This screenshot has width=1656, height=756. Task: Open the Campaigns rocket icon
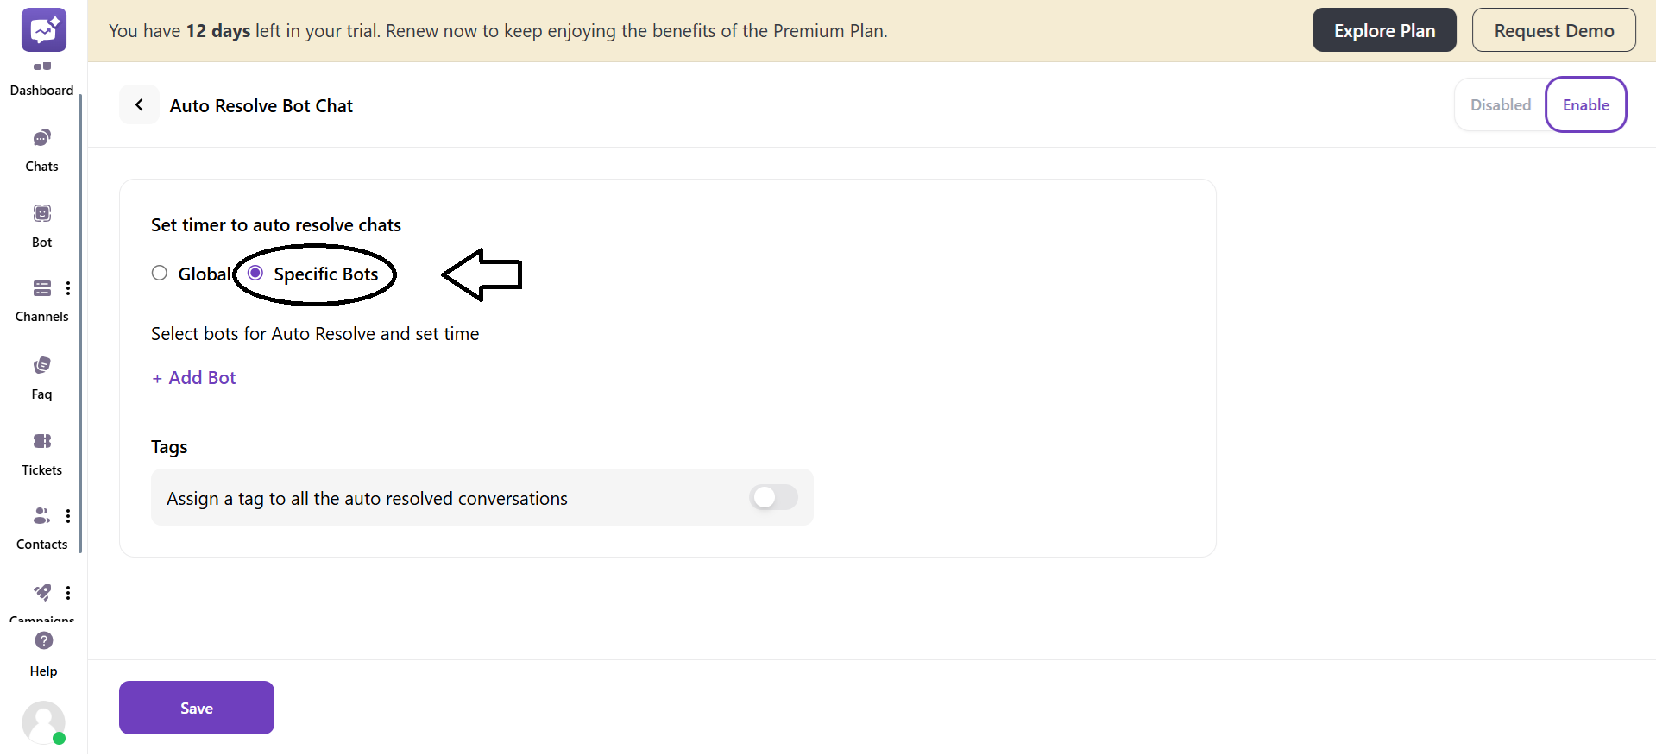pyautogui.click(x=41, y=592)
